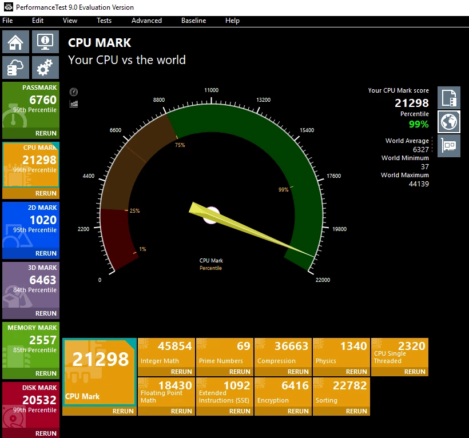
Task: Open the Home screen icon
Action: point(15,42)
